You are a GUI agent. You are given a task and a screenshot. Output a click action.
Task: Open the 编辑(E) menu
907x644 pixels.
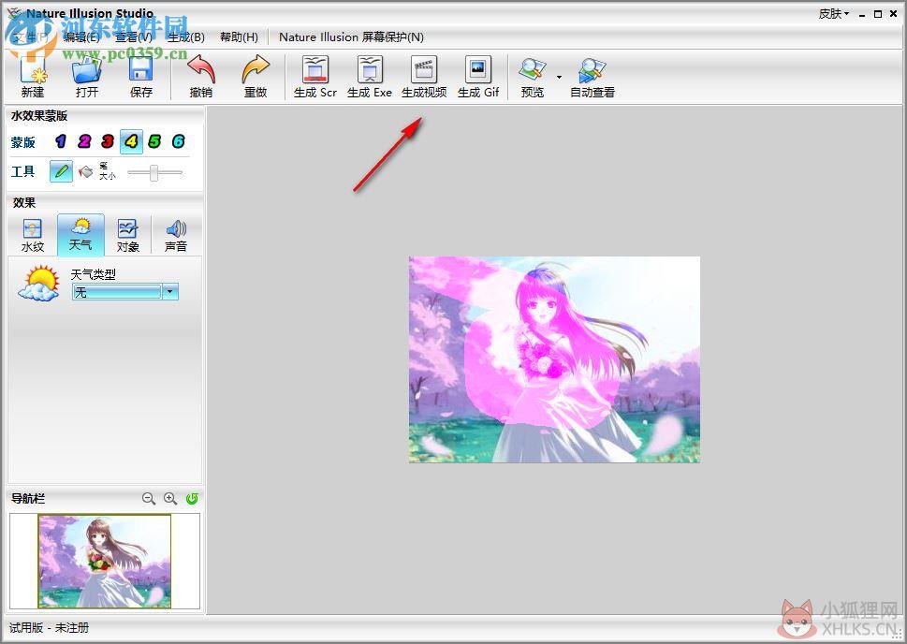[81, 37]
